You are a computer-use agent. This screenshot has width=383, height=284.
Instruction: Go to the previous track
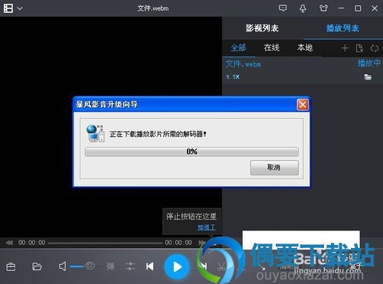coord(150,266)
